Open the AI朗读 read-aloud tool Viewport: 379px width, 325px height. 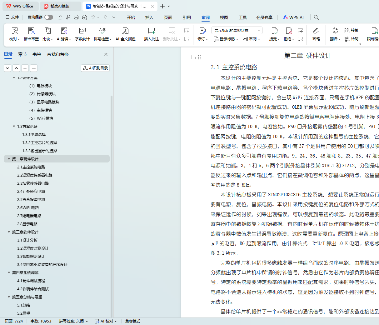click(x=64, y=31)
